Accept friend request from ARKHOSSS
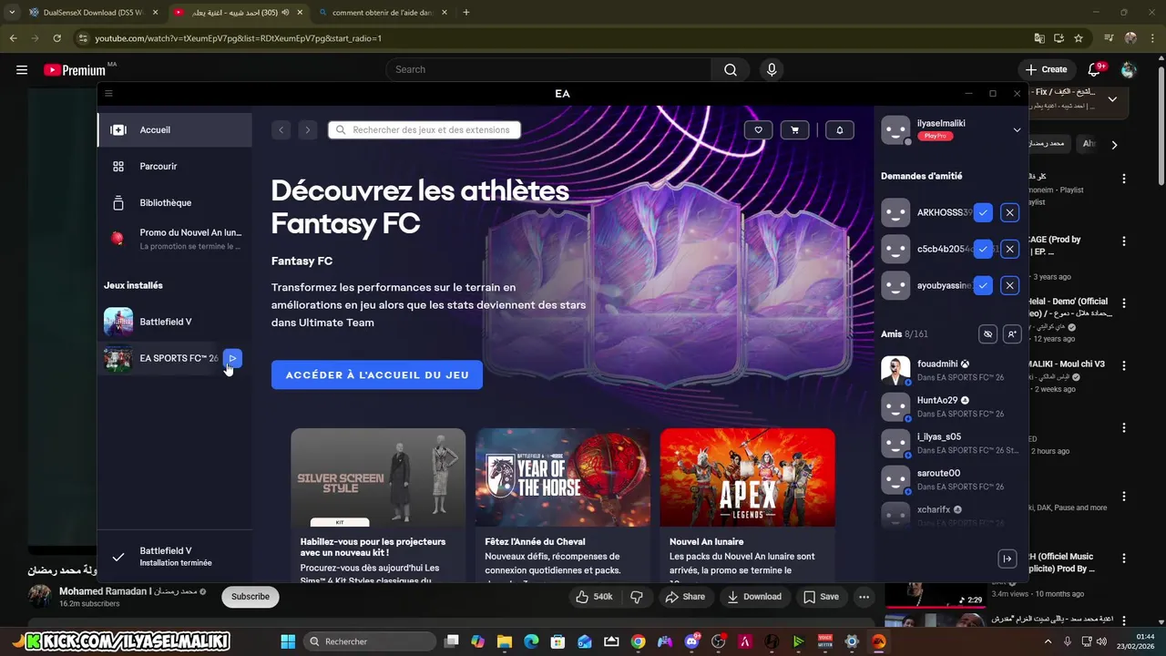 click(x=983, y=212)
